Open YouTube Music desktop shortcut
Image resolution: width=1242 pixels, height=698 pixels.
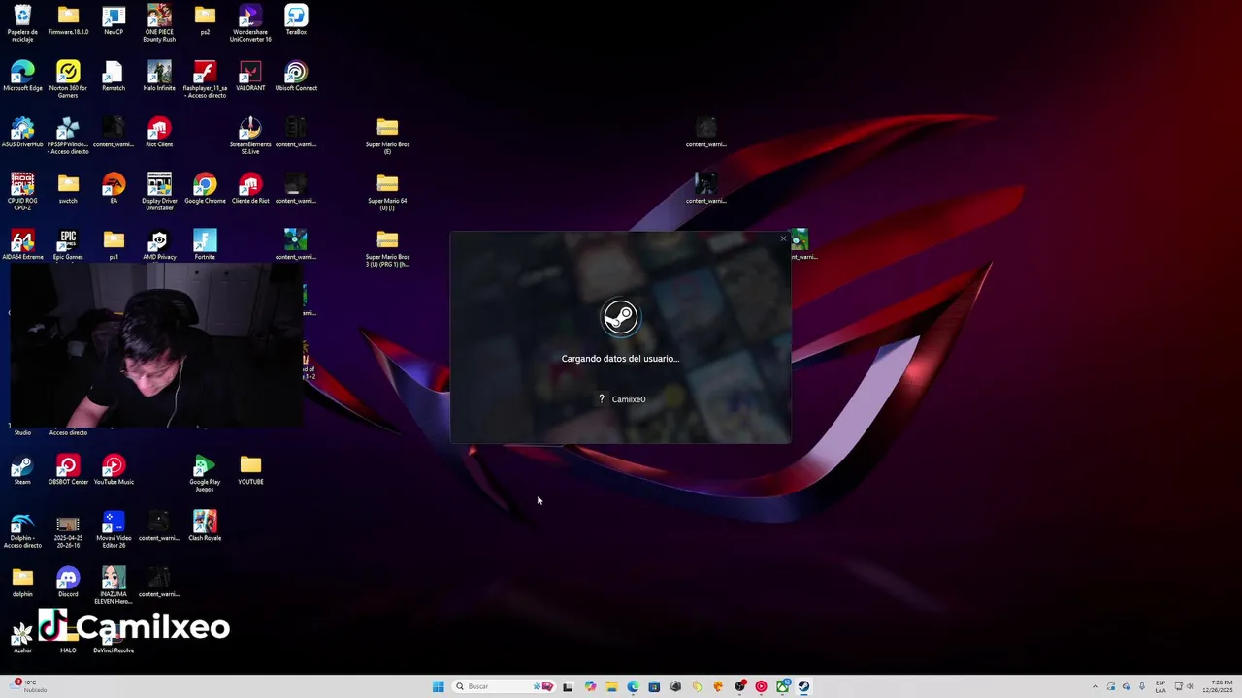click(114, 471)
